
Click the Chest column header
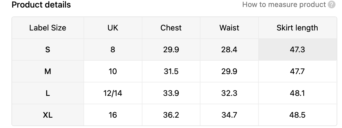pos(171,28)
